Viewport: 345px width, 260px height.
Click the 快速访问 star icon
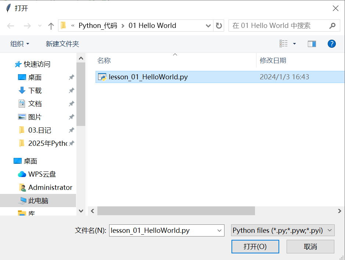coord(18,64)
